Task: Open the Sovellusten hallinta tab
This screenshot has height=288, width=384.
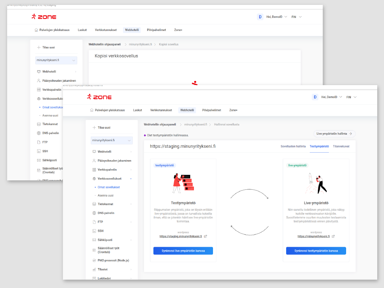Action: coord(293,146)
